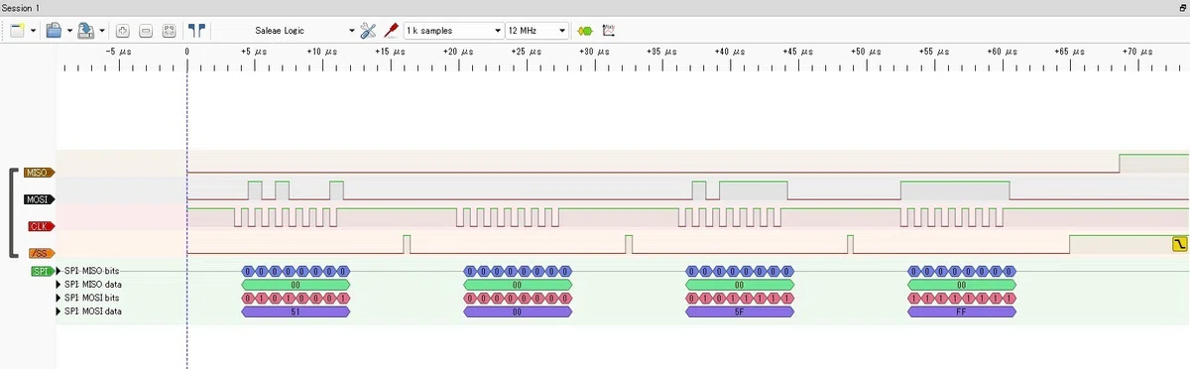Click the time ruler at 0 mark
Screen dimensions: 1190x369
[x=187, y=51]
